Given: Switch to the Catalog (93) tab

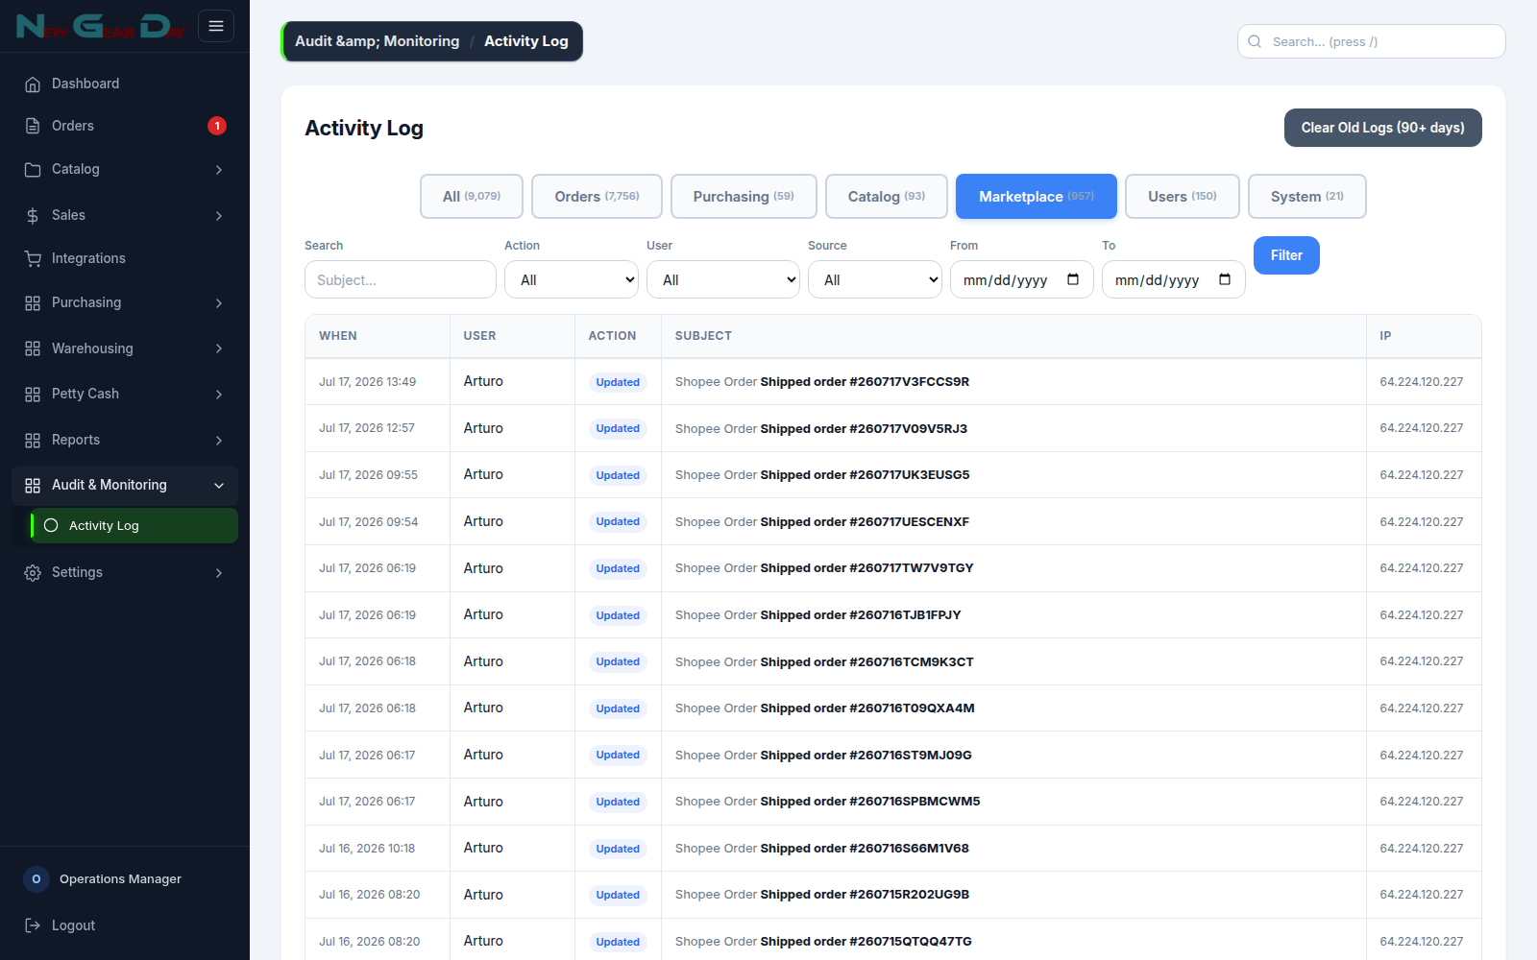Looking at the screenshot, I should coord(887,196).
